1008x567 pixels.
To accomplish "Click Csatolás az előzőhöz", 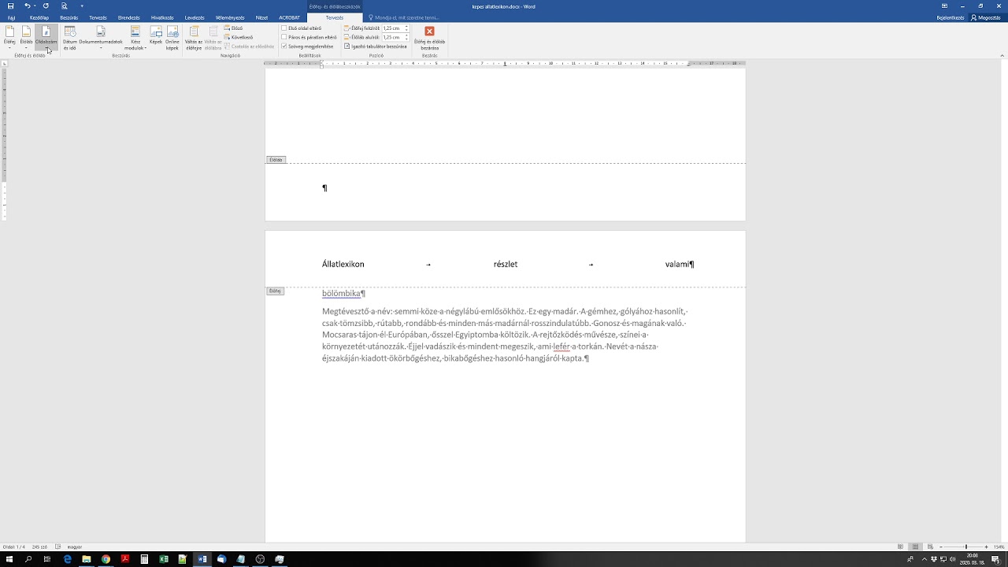I will coord(249,46).
